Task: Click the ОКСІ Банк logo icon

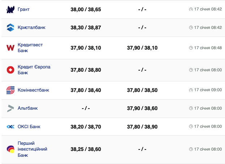Action: coord(10,127)
